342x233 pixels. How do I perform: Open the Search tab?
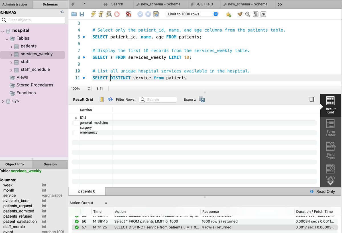coord(117,4)
